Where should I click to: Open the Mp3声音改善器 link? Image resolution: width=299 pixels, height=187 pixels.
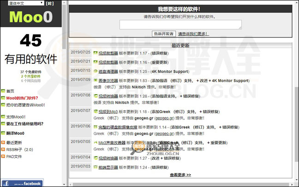(112, 143)
